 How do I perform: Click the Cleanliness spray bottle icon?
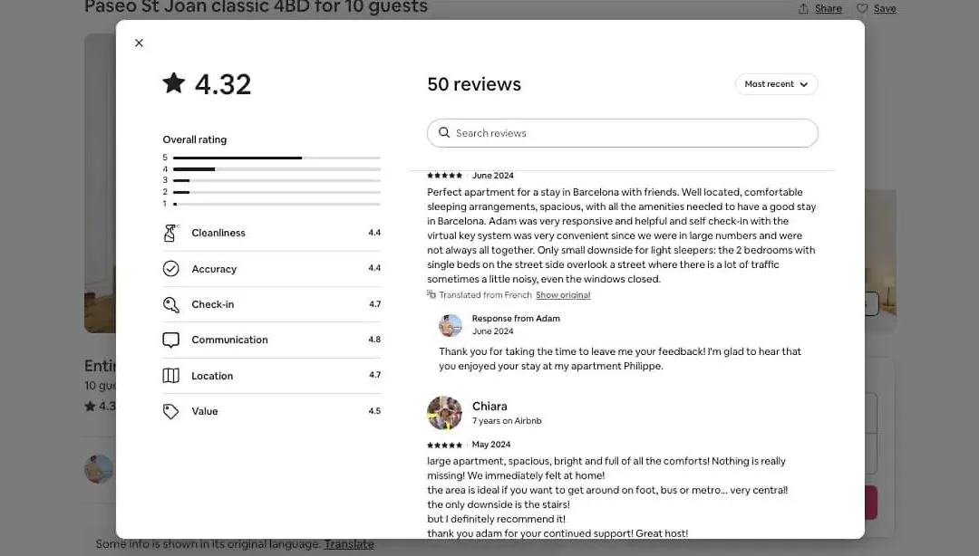(x=170, y=233)
